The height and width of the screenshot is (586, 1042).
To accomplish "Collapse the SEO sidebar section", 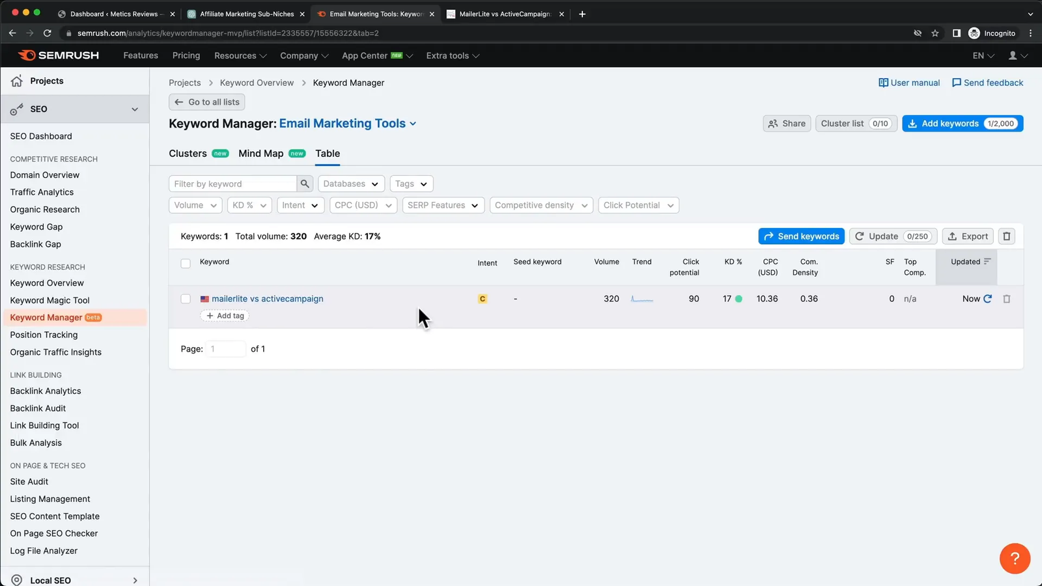I will (135, 109).
